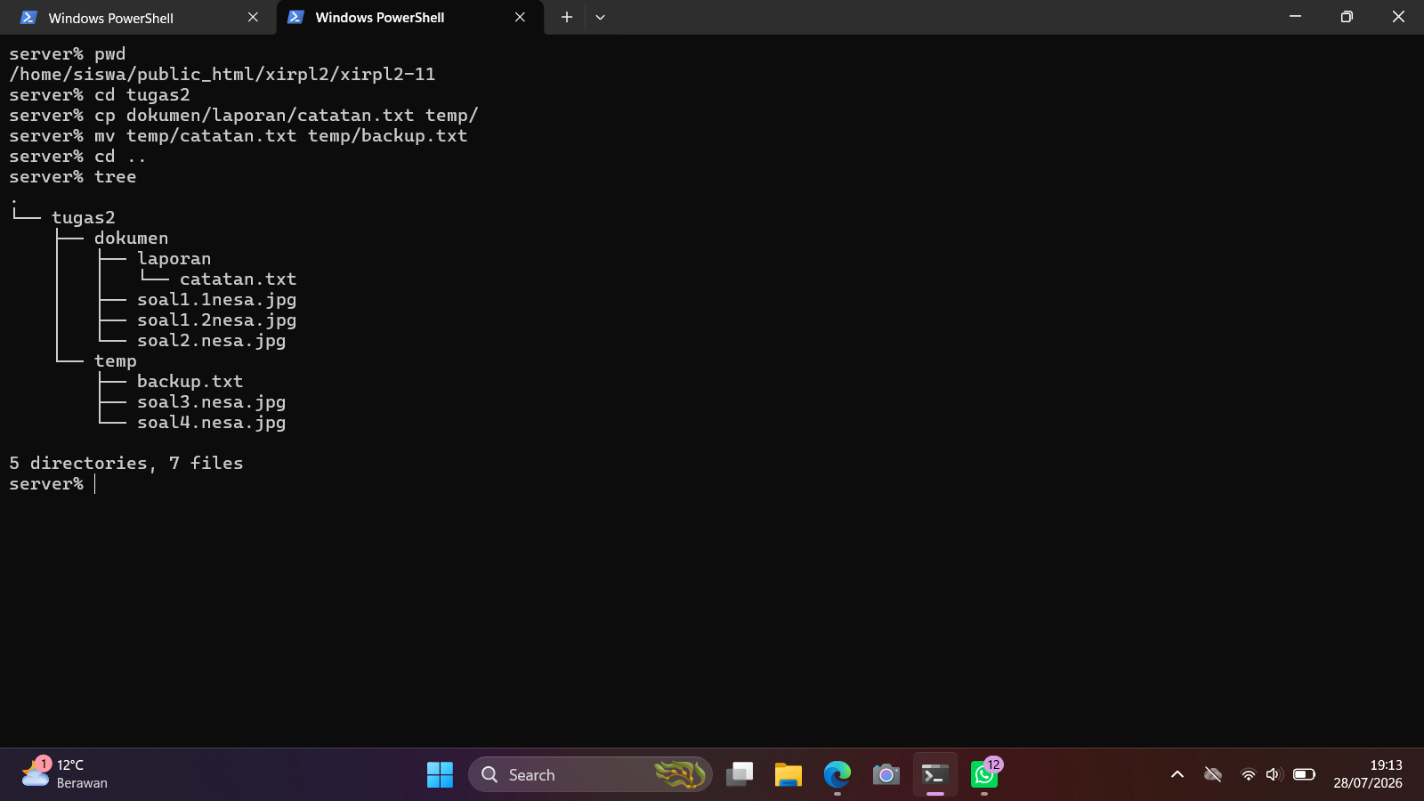The width and height of the screenshot is (1424, 801).
Task: Open the weather widget showing 12°C
Action: pos(65,773)
